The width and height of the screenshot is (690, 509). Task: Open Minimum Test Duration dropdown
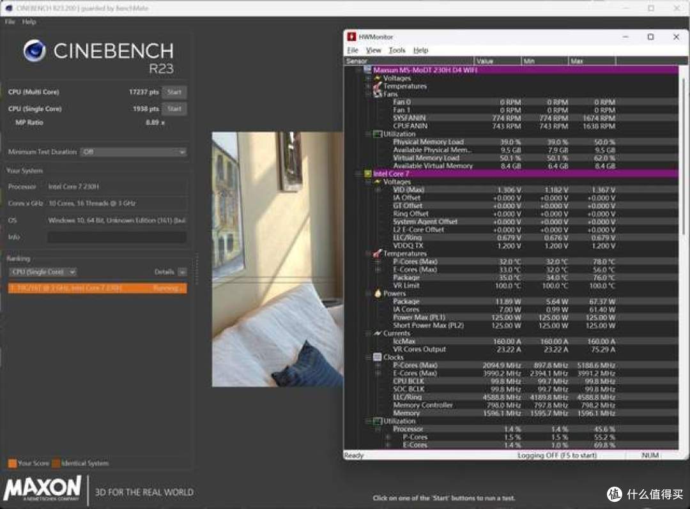(134, 152)
